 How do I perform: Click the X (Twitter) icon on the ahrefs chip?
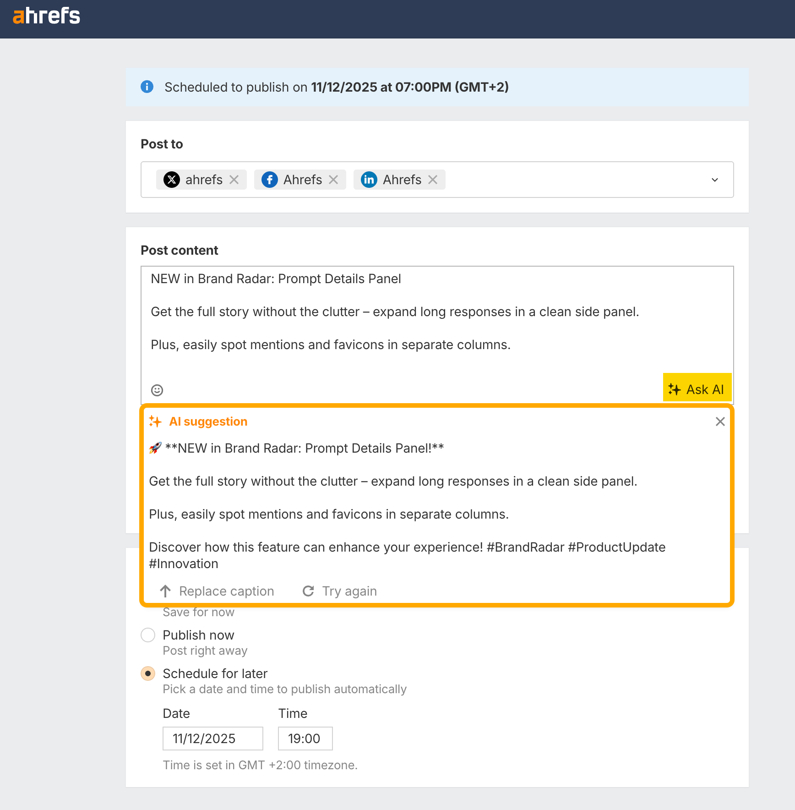click(x=172, y=180)
